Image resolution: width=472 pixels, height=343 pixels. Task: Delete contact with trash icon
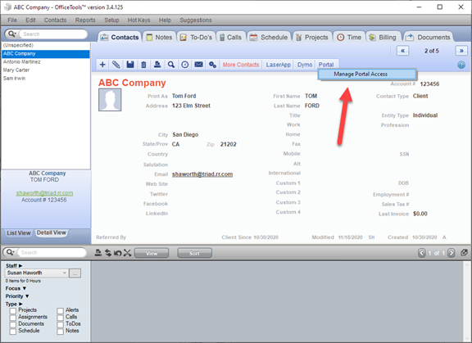pyautogui.click(x=143, y=65)
